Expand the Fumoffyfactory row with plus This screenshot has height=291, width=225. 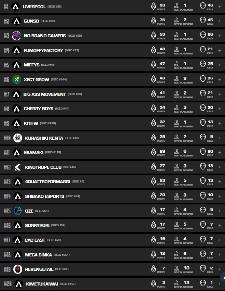point(220,50)
